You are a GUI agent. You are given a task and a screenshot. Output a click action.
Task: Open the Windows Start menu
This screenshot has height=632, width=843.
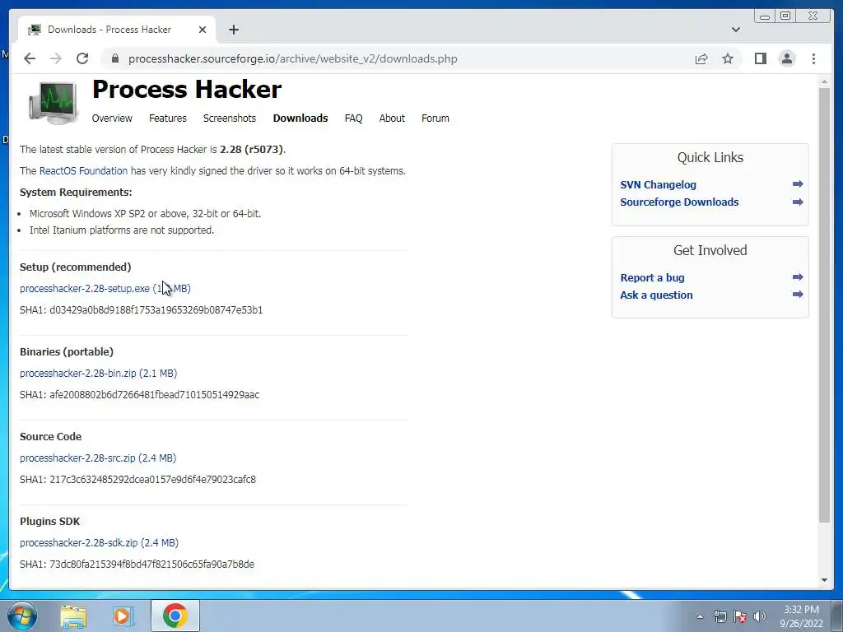click(x=22, y=616)
